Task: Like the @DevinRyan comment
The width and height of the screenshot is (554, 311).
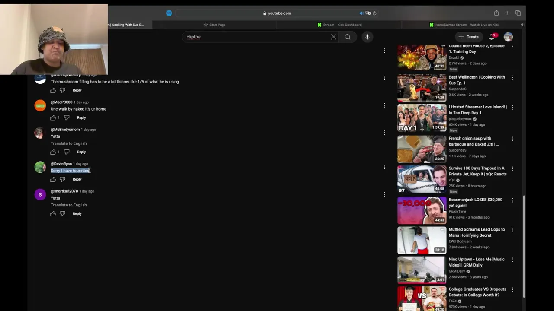Action: pyautogui.click(x=53, y=179)
